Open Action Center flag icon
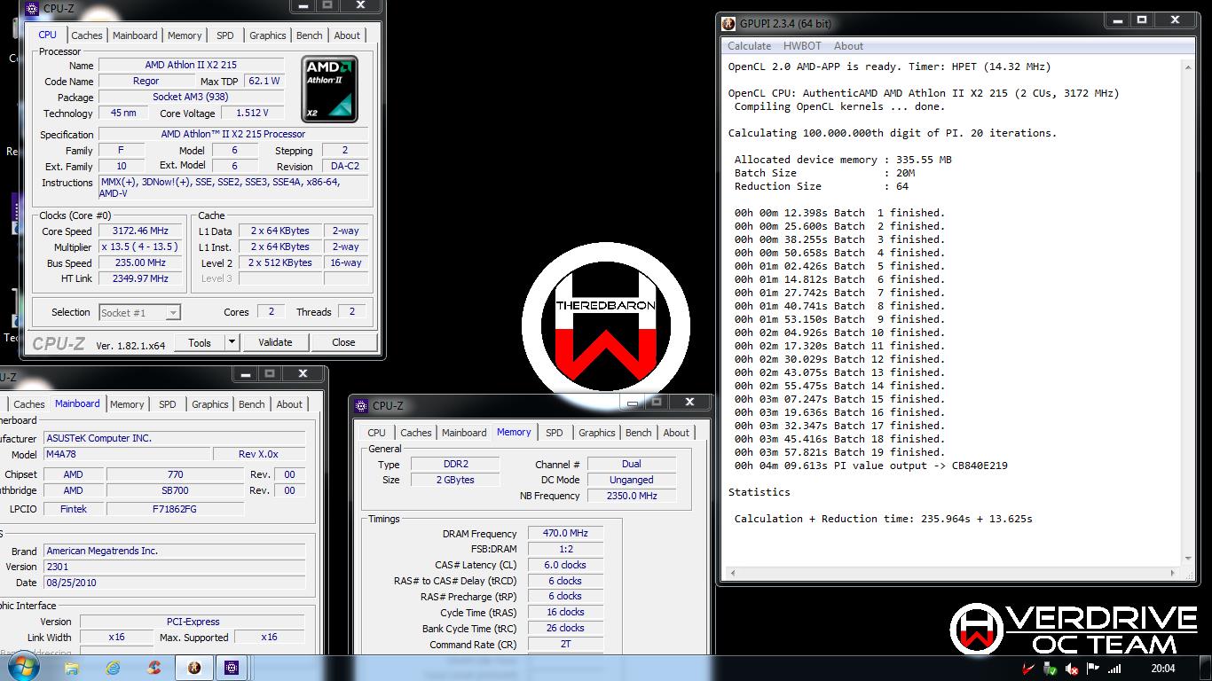This screenshot has height=681, width=1212. [x=1093, y=669]
